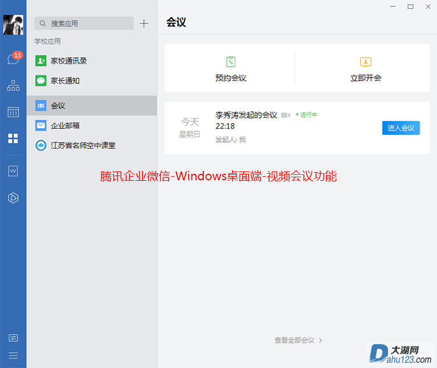
Task: Open 企业邮箱 app
Action: (x=91, y=125)
